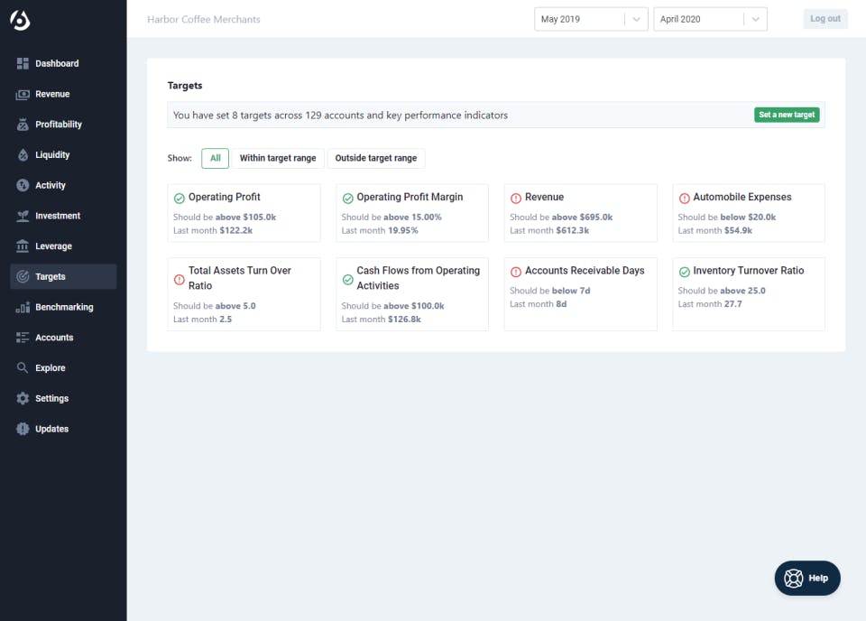Expand the April 2020 end date dropdown
Viewport: 866px width, 621px height.
tap(709, 19)
